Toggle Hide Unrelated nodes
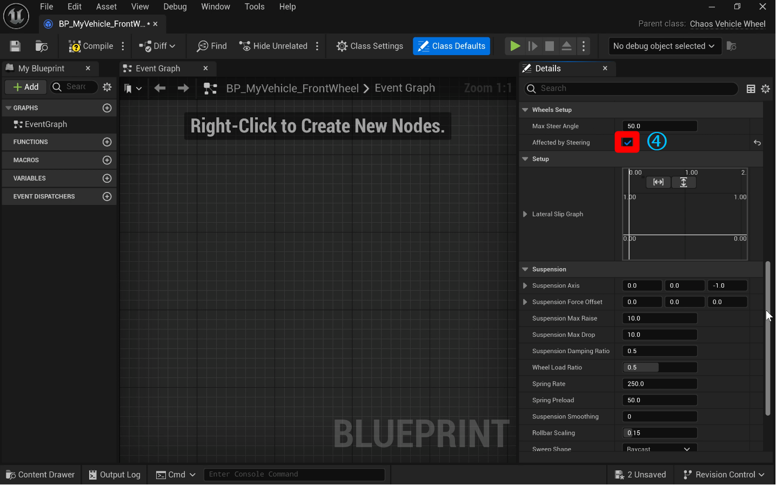Image resolution: width=776 pixels, height=485 pixels. [273, 46]
